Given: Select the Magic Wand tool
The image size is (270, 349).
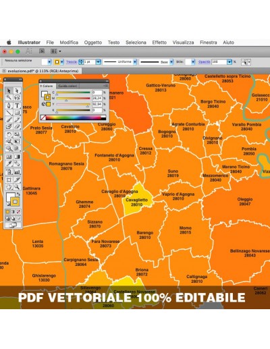Looking at the screenshot, I should point(9,97).
